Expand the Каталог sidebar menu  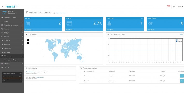coord(12,29)
